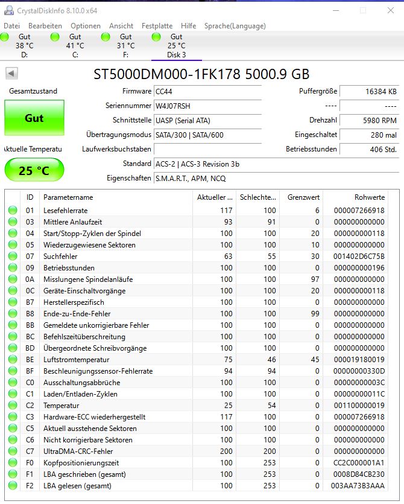
Task: Click status dot of Aktuell ausstehende Sektoren row
Action: pyautogui.click(x=13, y=428)
